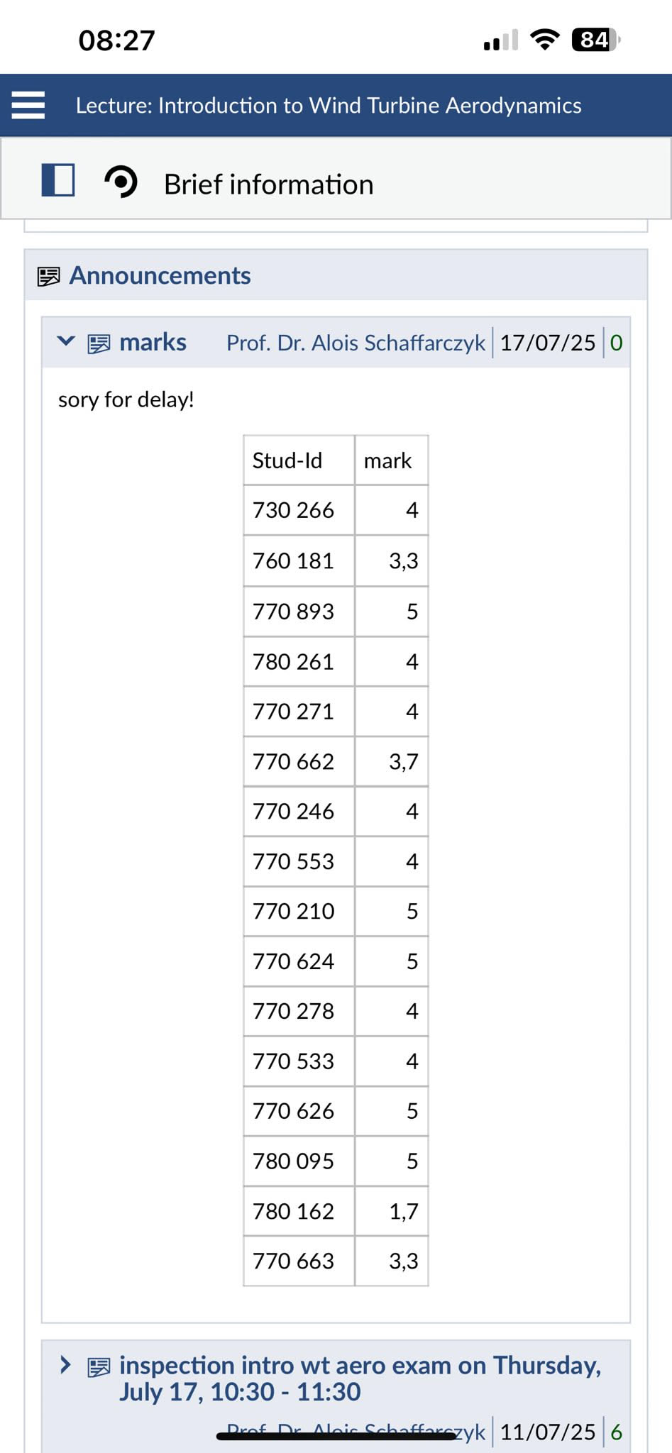The image size is (672, 1453).
Task: Tap the Wi-Fi status icon
Action: click(x=544, y=40)
